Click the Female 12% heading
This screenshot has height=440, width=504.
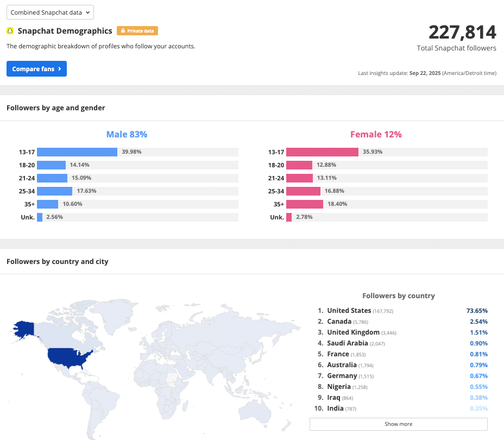pyautogui.click(x=376, y=135)
